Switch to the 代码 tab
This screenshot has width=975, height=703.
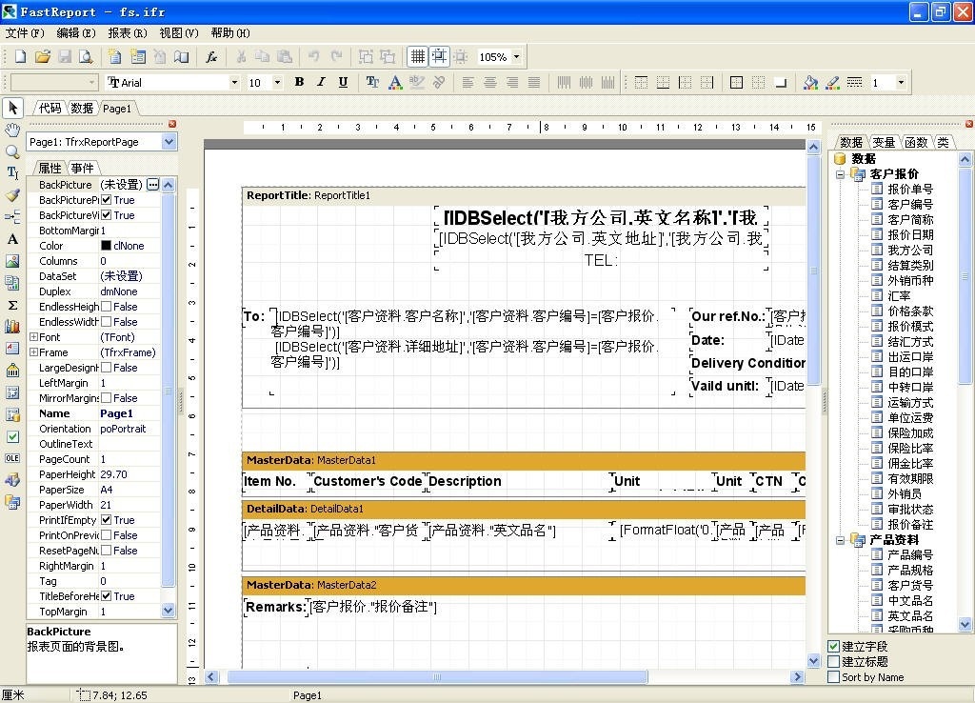50,109
